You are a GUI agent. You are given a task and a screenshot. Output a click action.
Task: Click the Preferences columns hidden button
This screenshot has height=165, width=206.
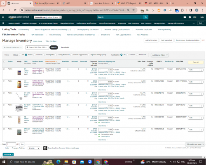pyautogui.click(x=187, y=40)
